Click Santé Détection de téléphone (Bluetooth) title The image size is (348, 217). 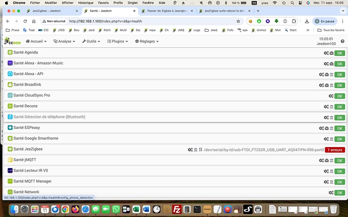pyautogui.click(x=49, y=117)
